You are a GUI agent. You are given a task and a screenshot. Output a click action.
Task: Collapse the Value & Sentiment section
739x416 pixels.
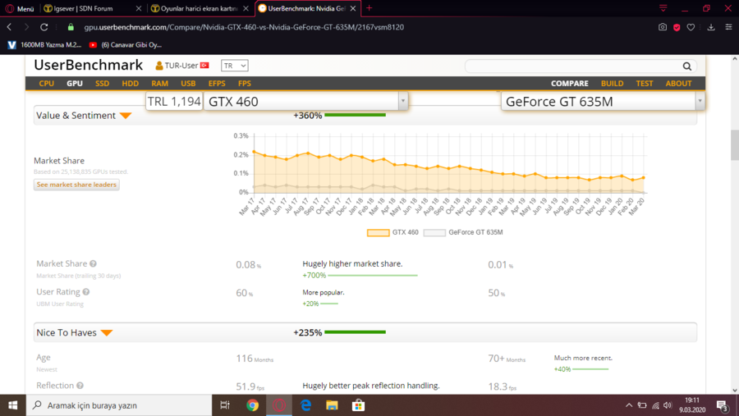(126, 116)
